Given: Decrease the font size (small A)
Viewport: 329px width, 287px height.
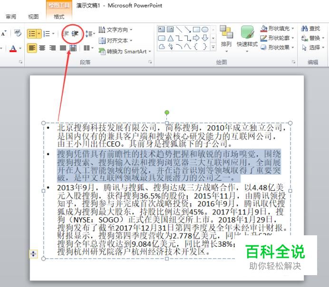Looking at the screenshot, I should (x=4, y=33).
